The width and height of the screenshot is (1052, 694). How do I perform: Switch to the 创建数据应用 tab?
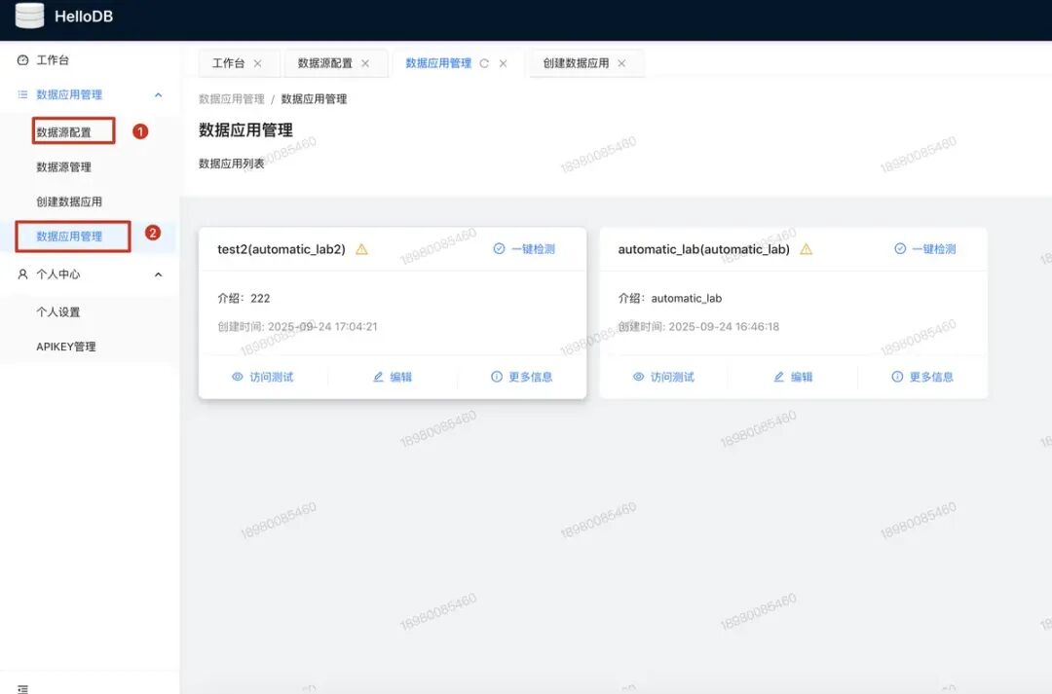tap(576, 63)
